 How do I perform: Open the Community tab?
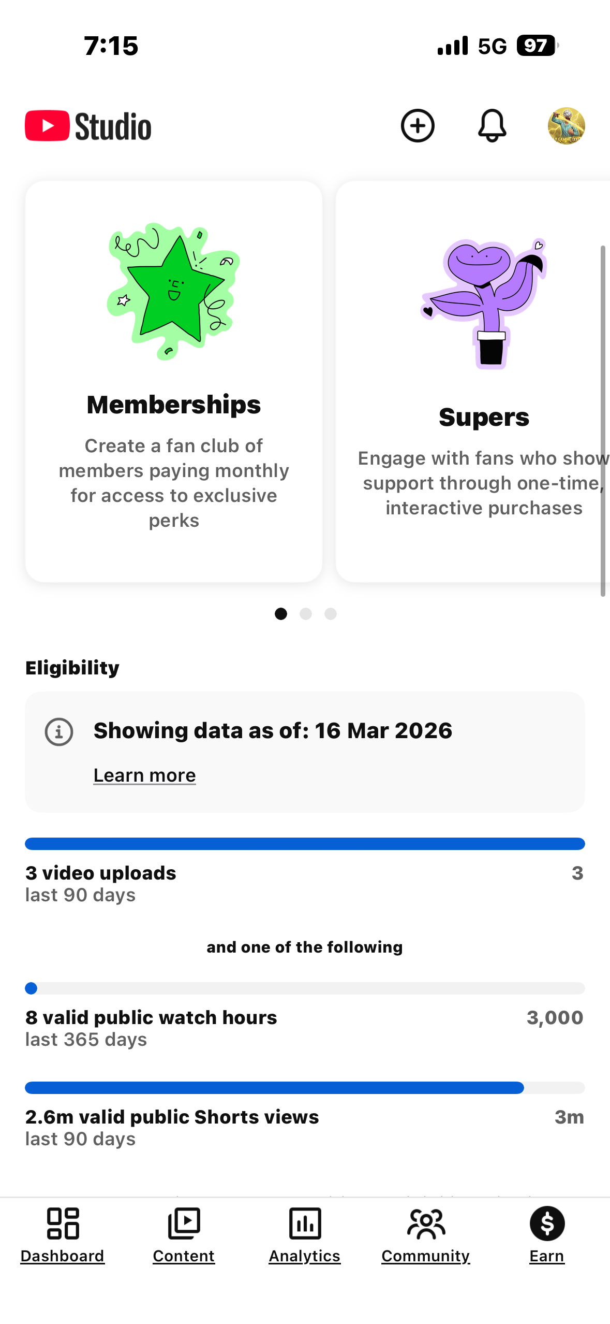pyautogui.click(x=426, y=1235)
